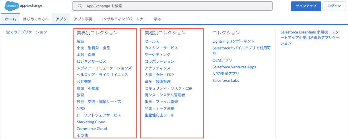This screenshot has width=348, height=139.
Task: Select 人事・会計・ERP link
Action: coord(159,75)
